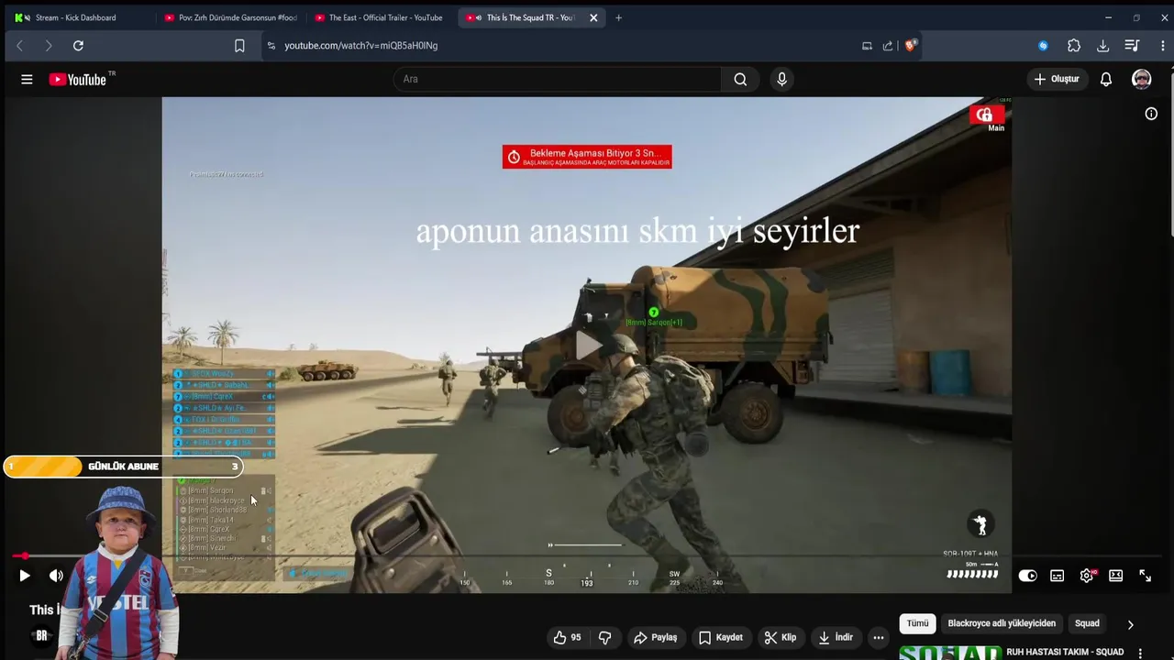Select the Tümü filter chip
The height and width of the screenshot is (660, 1174).
pyautogui.click(x=918, y=623)
